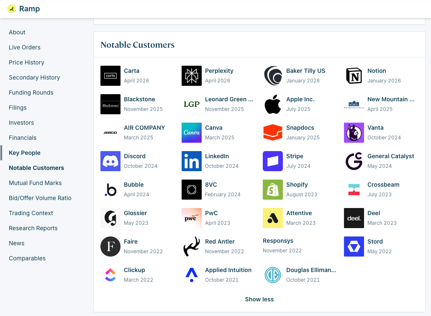The height and width of the screenshot is (316, 431).
Task: Click the 8VC logo icon
Action: click(x=192, y=190)
